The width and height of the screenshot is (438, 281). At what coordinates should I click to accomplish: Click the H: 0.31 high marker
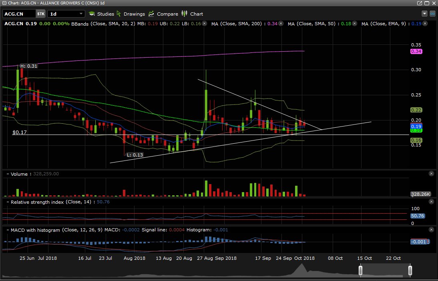[x=29, y=66]
